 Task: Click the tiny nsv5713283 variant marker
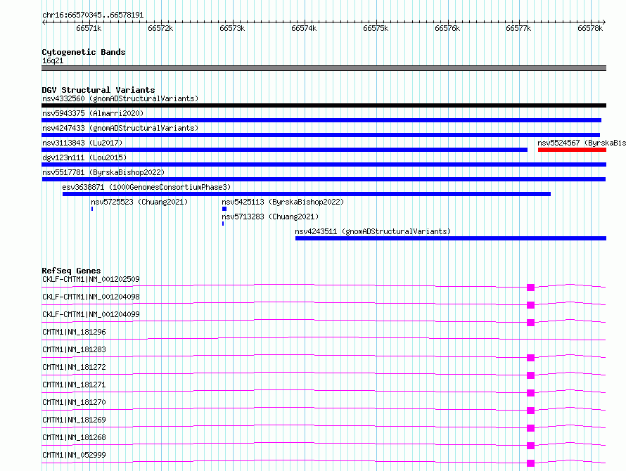[223, 224]
